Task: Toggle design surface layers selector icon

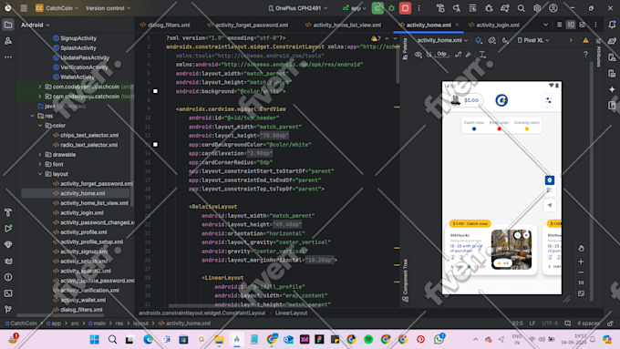Action: (479, 40)
